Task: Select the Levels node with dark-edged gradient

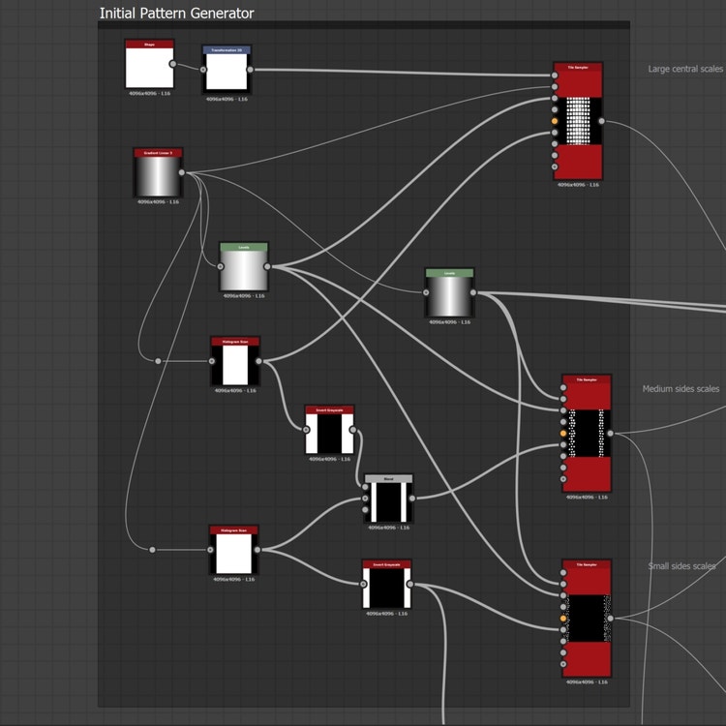Action: click(x=449, y=292)
